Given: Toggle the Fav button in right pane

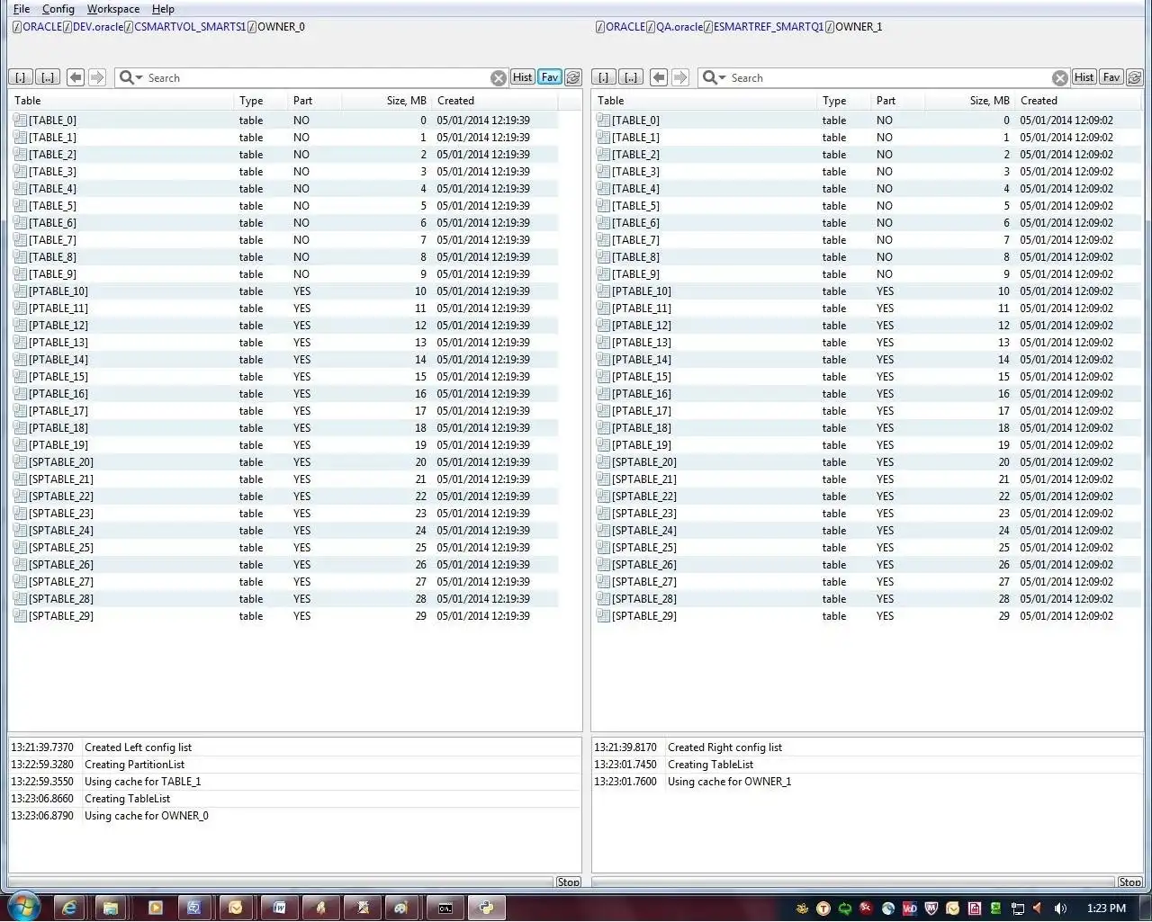Looking at the screenshot, I should coord(1111,77).
